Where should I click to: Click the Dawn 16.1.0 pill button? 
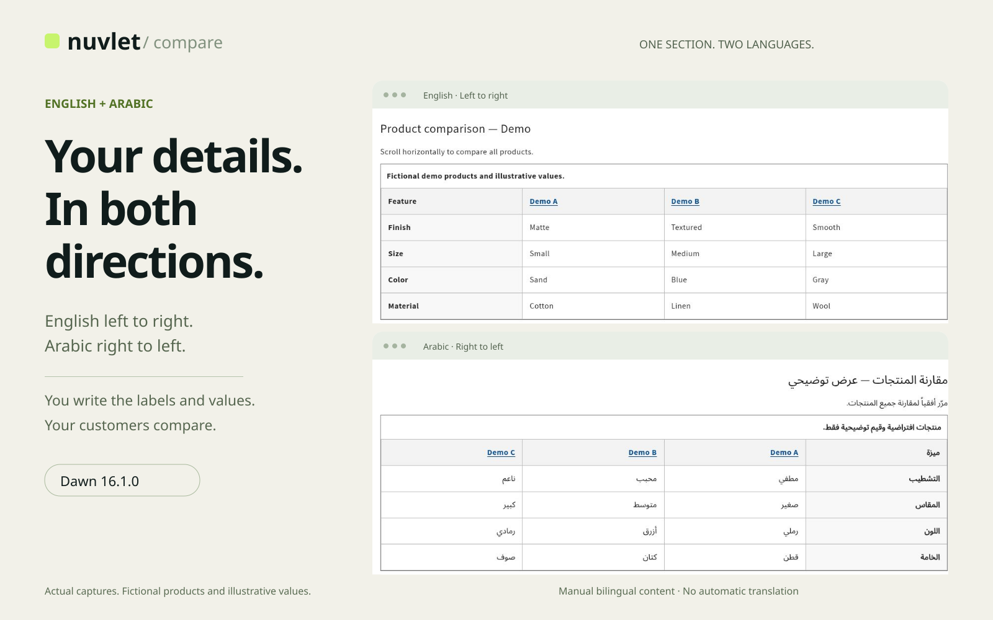122,480
